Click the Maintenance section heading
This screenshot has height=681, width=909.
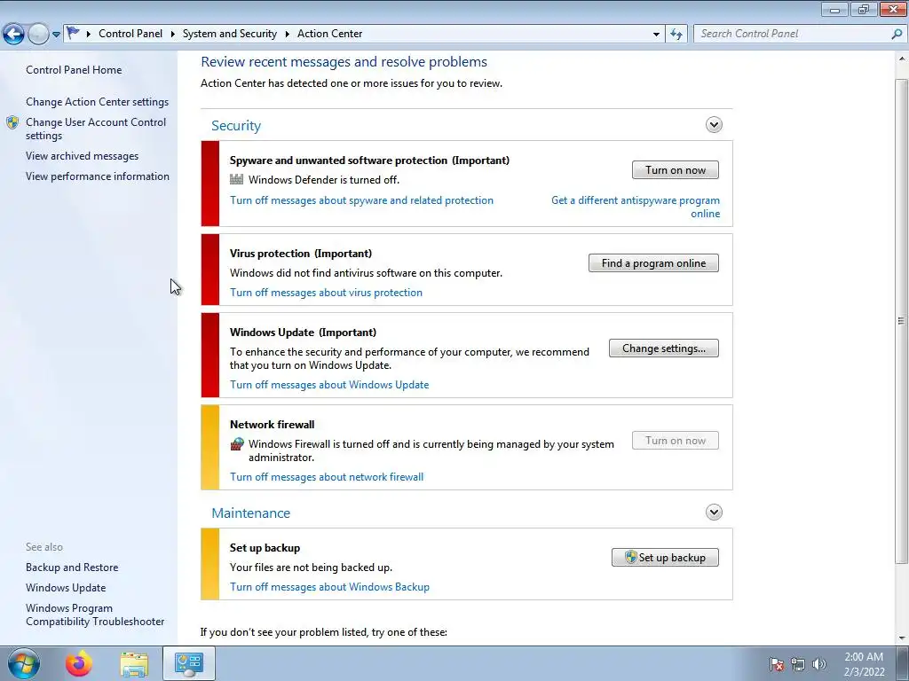pos(251,513)
